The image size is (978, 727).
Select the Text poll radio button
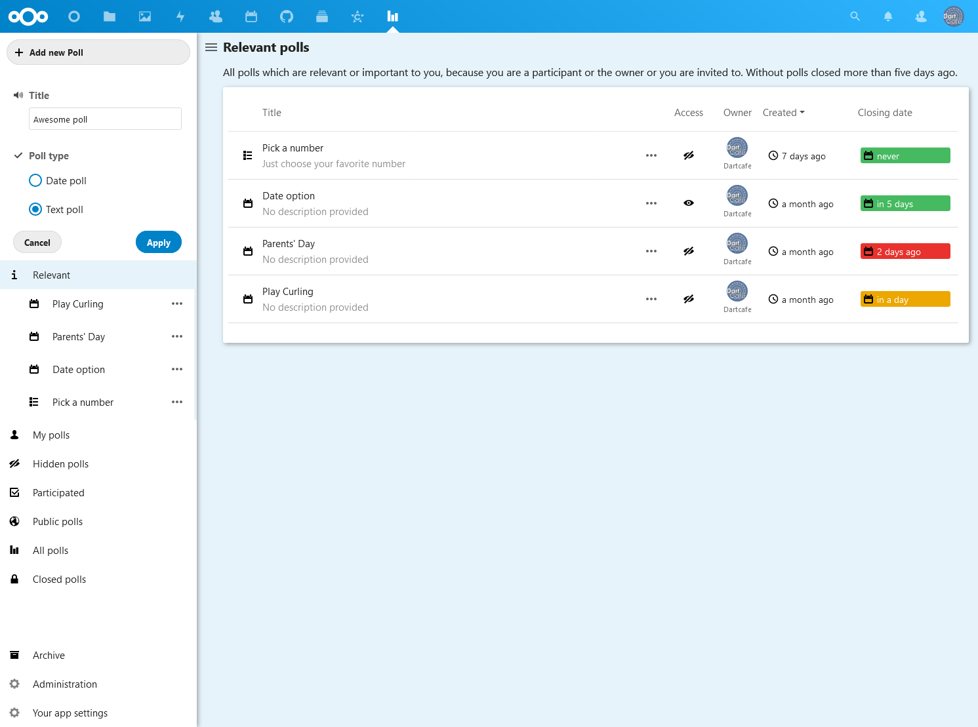tap(35, 209)
